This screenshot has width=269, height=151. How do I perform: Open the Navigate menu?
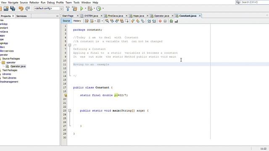pyautogui.click(x=13, y=3)
